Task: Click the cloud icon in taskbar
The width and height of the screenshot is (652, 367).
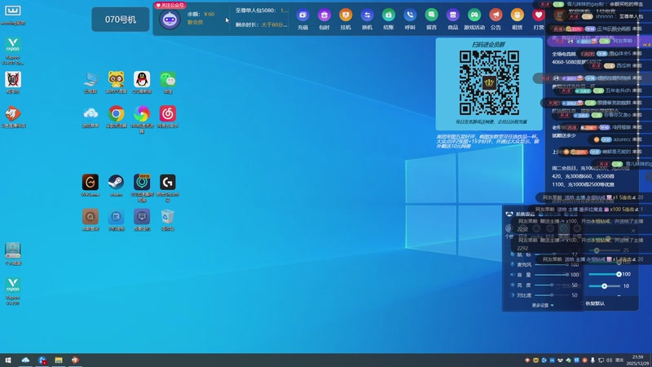Action: pos(25,360)
